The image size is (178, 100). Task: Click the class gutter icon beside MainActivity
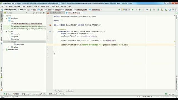click(x=50, y=25)
